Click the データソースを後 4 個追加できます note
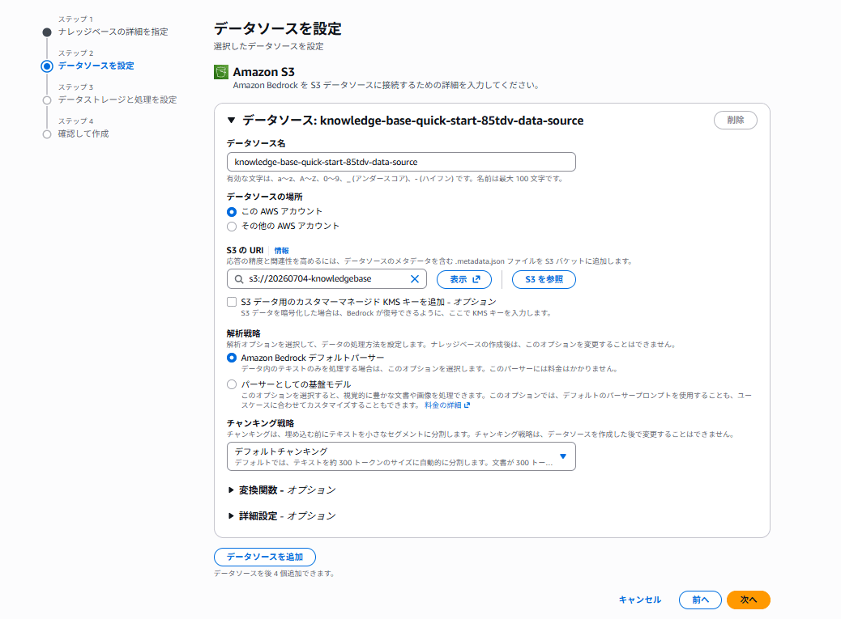Viewport: 841px width, 619px height. pyautogui.click(x=274, y=574)
